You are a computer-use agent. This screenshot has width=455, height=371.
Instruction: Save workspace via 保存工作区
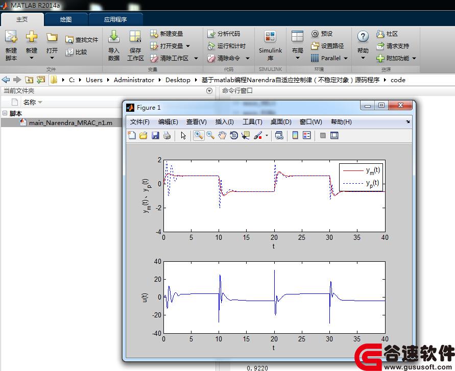coord(135,45)
